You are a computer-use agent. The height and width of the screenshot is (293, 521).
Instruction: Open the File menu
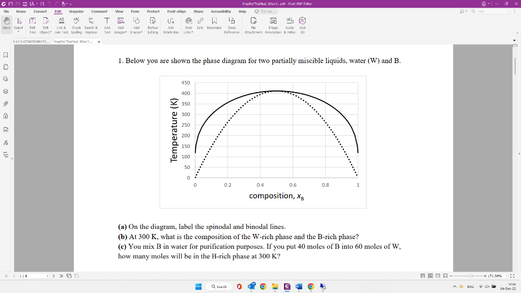6,11
